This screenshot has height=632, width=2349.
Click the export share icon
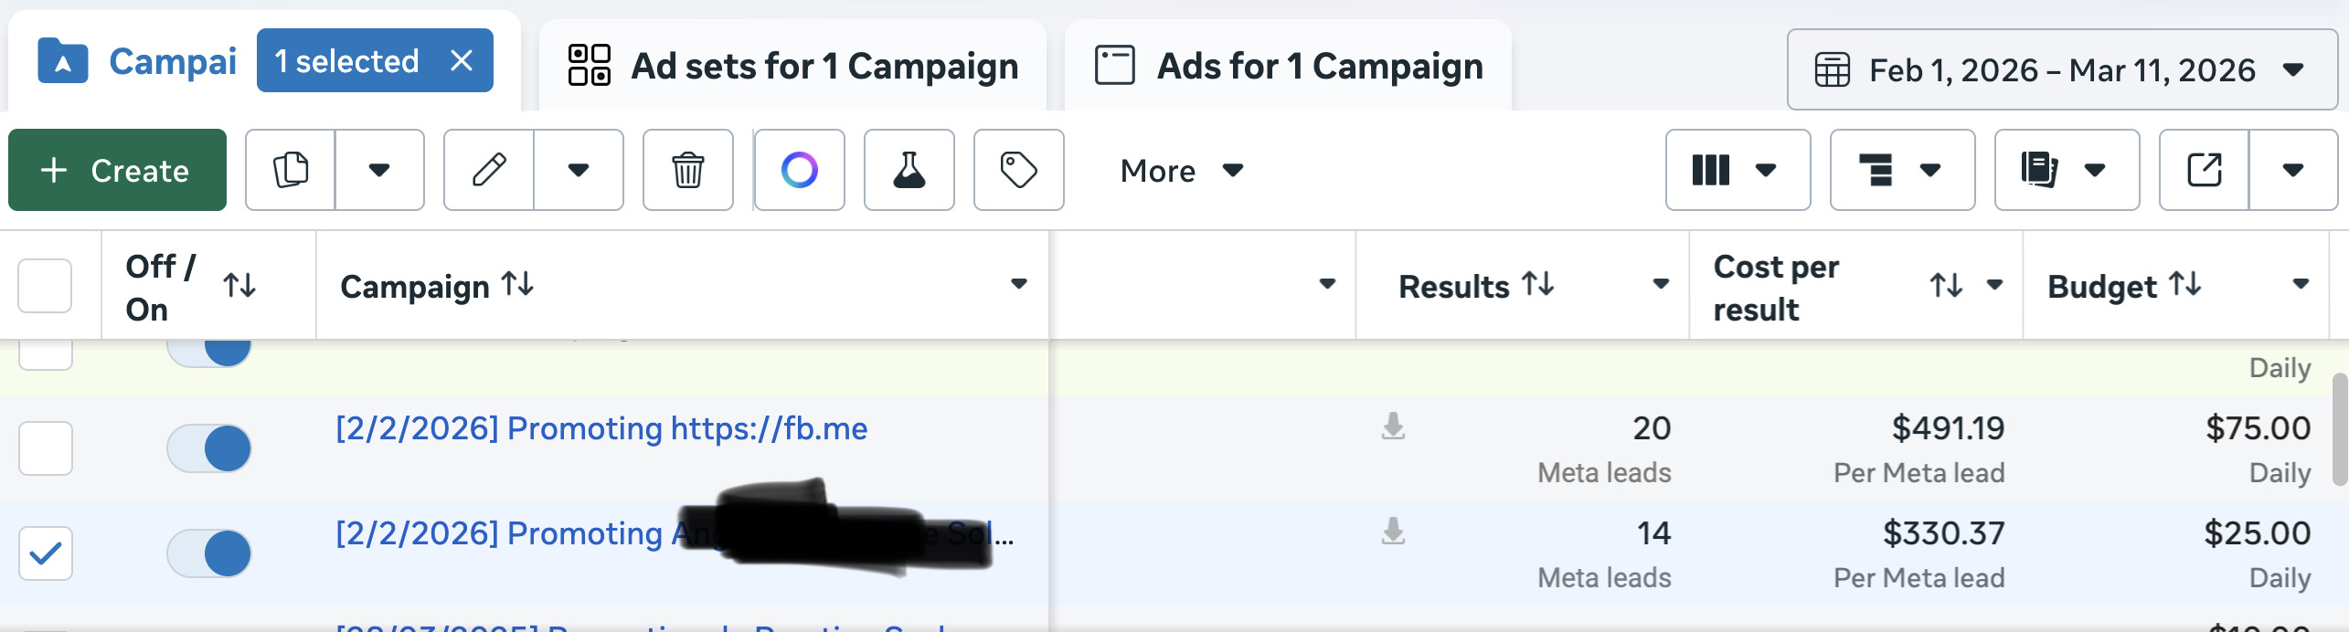click(x=2204, y=170)
